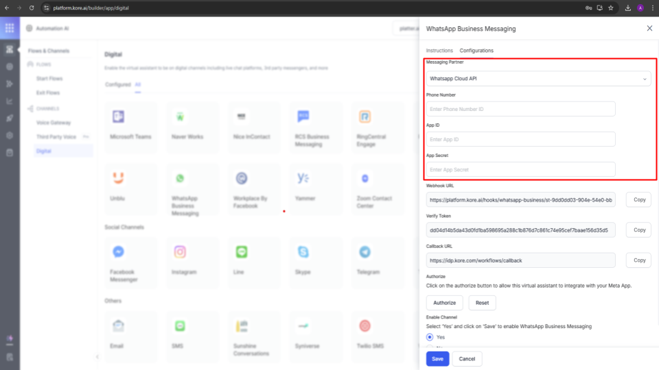Select the Yammer channel icon
Viewport: 659px width, 370px height.
click(x=303, y=178)
